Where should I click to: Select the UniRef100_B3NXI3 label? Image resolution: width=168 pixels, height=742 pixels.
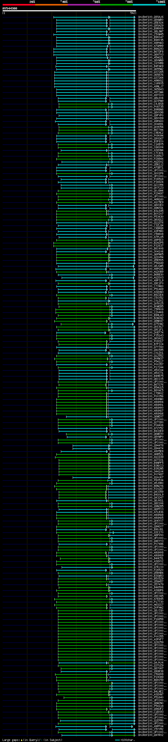click(151, 466)
